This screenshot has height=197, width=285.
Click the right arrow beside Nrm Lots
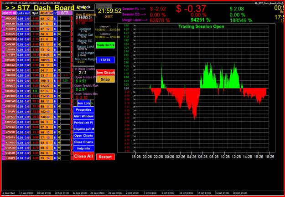[92, 103]
